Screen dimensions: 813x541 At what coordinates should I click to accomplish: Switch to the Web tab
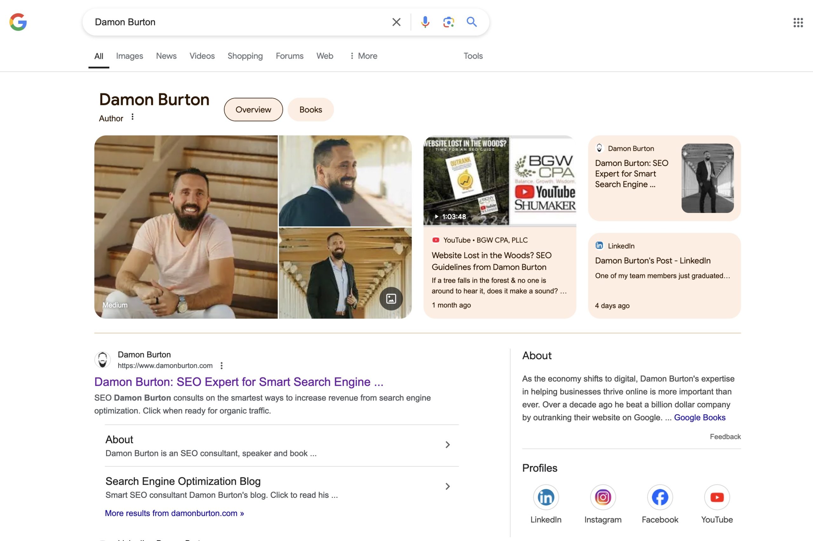(x=325, y=56)
